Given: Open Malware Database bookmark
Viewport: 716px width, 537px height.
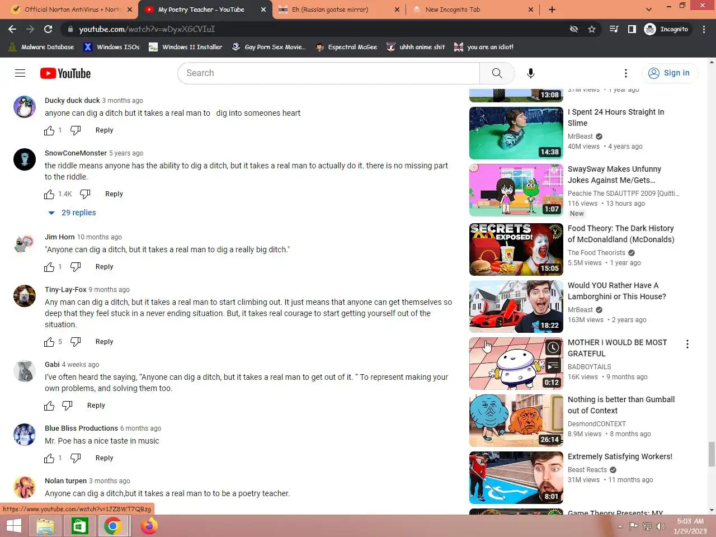Looking at the screenshot, I should tap(41, 47).
